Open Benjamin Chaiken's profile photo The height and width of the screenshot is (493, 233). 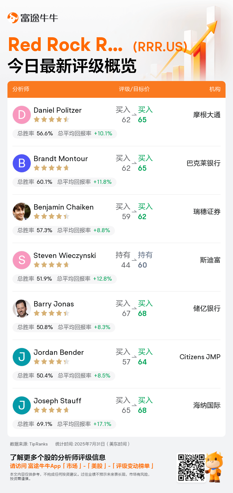pyautogui.click(x=22, y=212)
